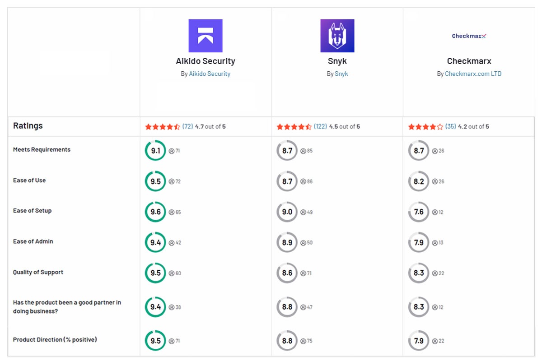Click Snyk's 8.7 Meets Requirements gauge

(x=287, y=151)
